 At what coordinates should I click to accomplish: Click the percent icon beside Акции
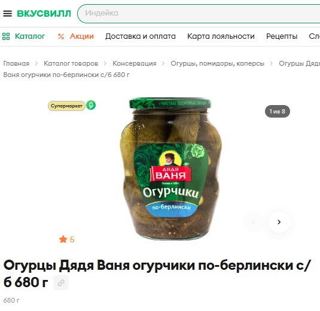click(61, 36)
